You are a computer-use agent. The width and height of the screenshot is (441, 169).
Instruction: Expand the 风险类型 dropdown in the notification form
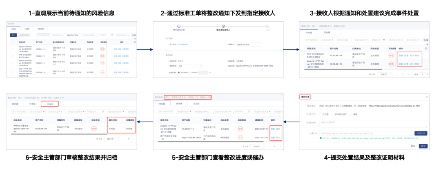[190, 66]
